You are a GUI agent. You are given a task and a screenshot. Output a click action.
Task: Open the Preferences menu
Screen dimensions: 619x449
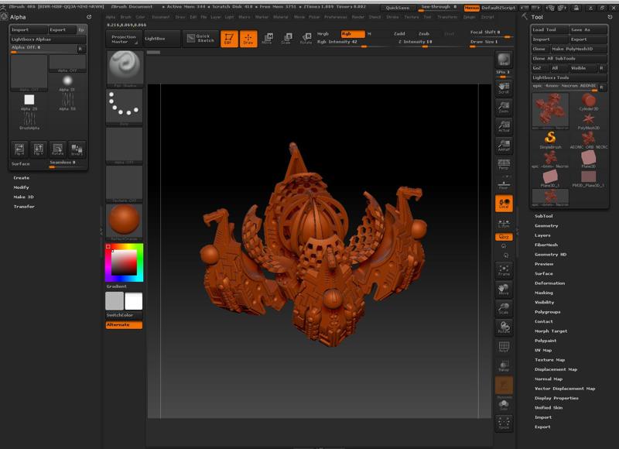[x=336, y=16]
